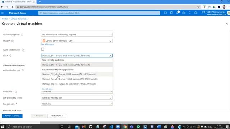The image size is (230, 129).
Task: Go back in browser history
Action: tap(2, 7)
